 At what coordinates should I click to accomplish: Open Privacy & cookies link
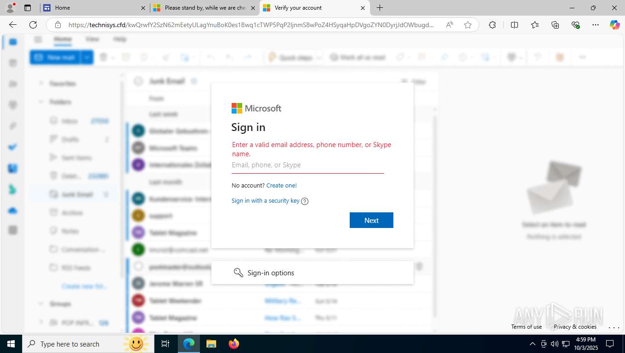[x=575, y=327]
